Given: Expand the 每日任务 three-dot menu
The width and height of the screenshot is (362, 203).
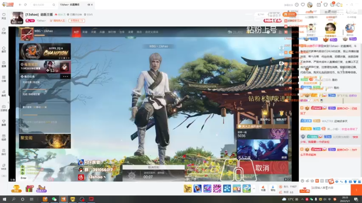Looking at the screenshot, I should tap(66, 76).
